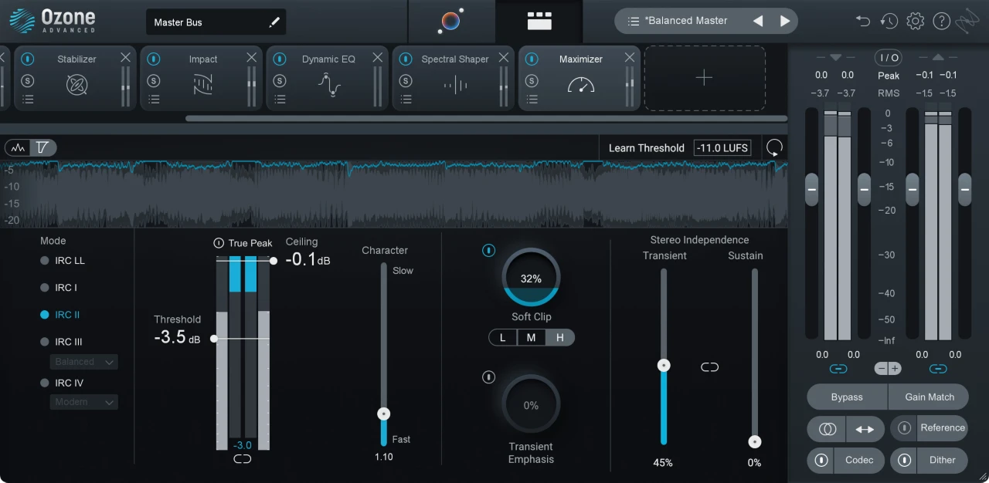The width and height of the screenshot is (989, 483).
Task: Switch to the module chain view tab
Action: [x=539, y=21]
